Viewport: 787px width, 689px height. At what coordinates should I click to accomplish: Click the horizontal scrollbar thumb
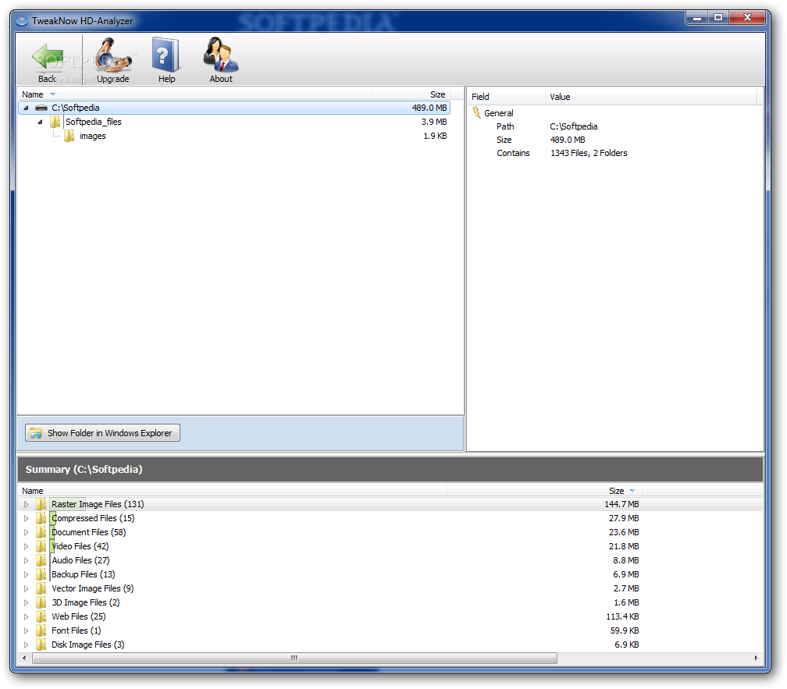pos(294,658)
